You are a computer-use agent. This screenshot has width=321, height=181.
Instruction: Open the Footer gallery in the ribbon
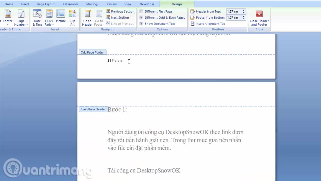point(8,18)
